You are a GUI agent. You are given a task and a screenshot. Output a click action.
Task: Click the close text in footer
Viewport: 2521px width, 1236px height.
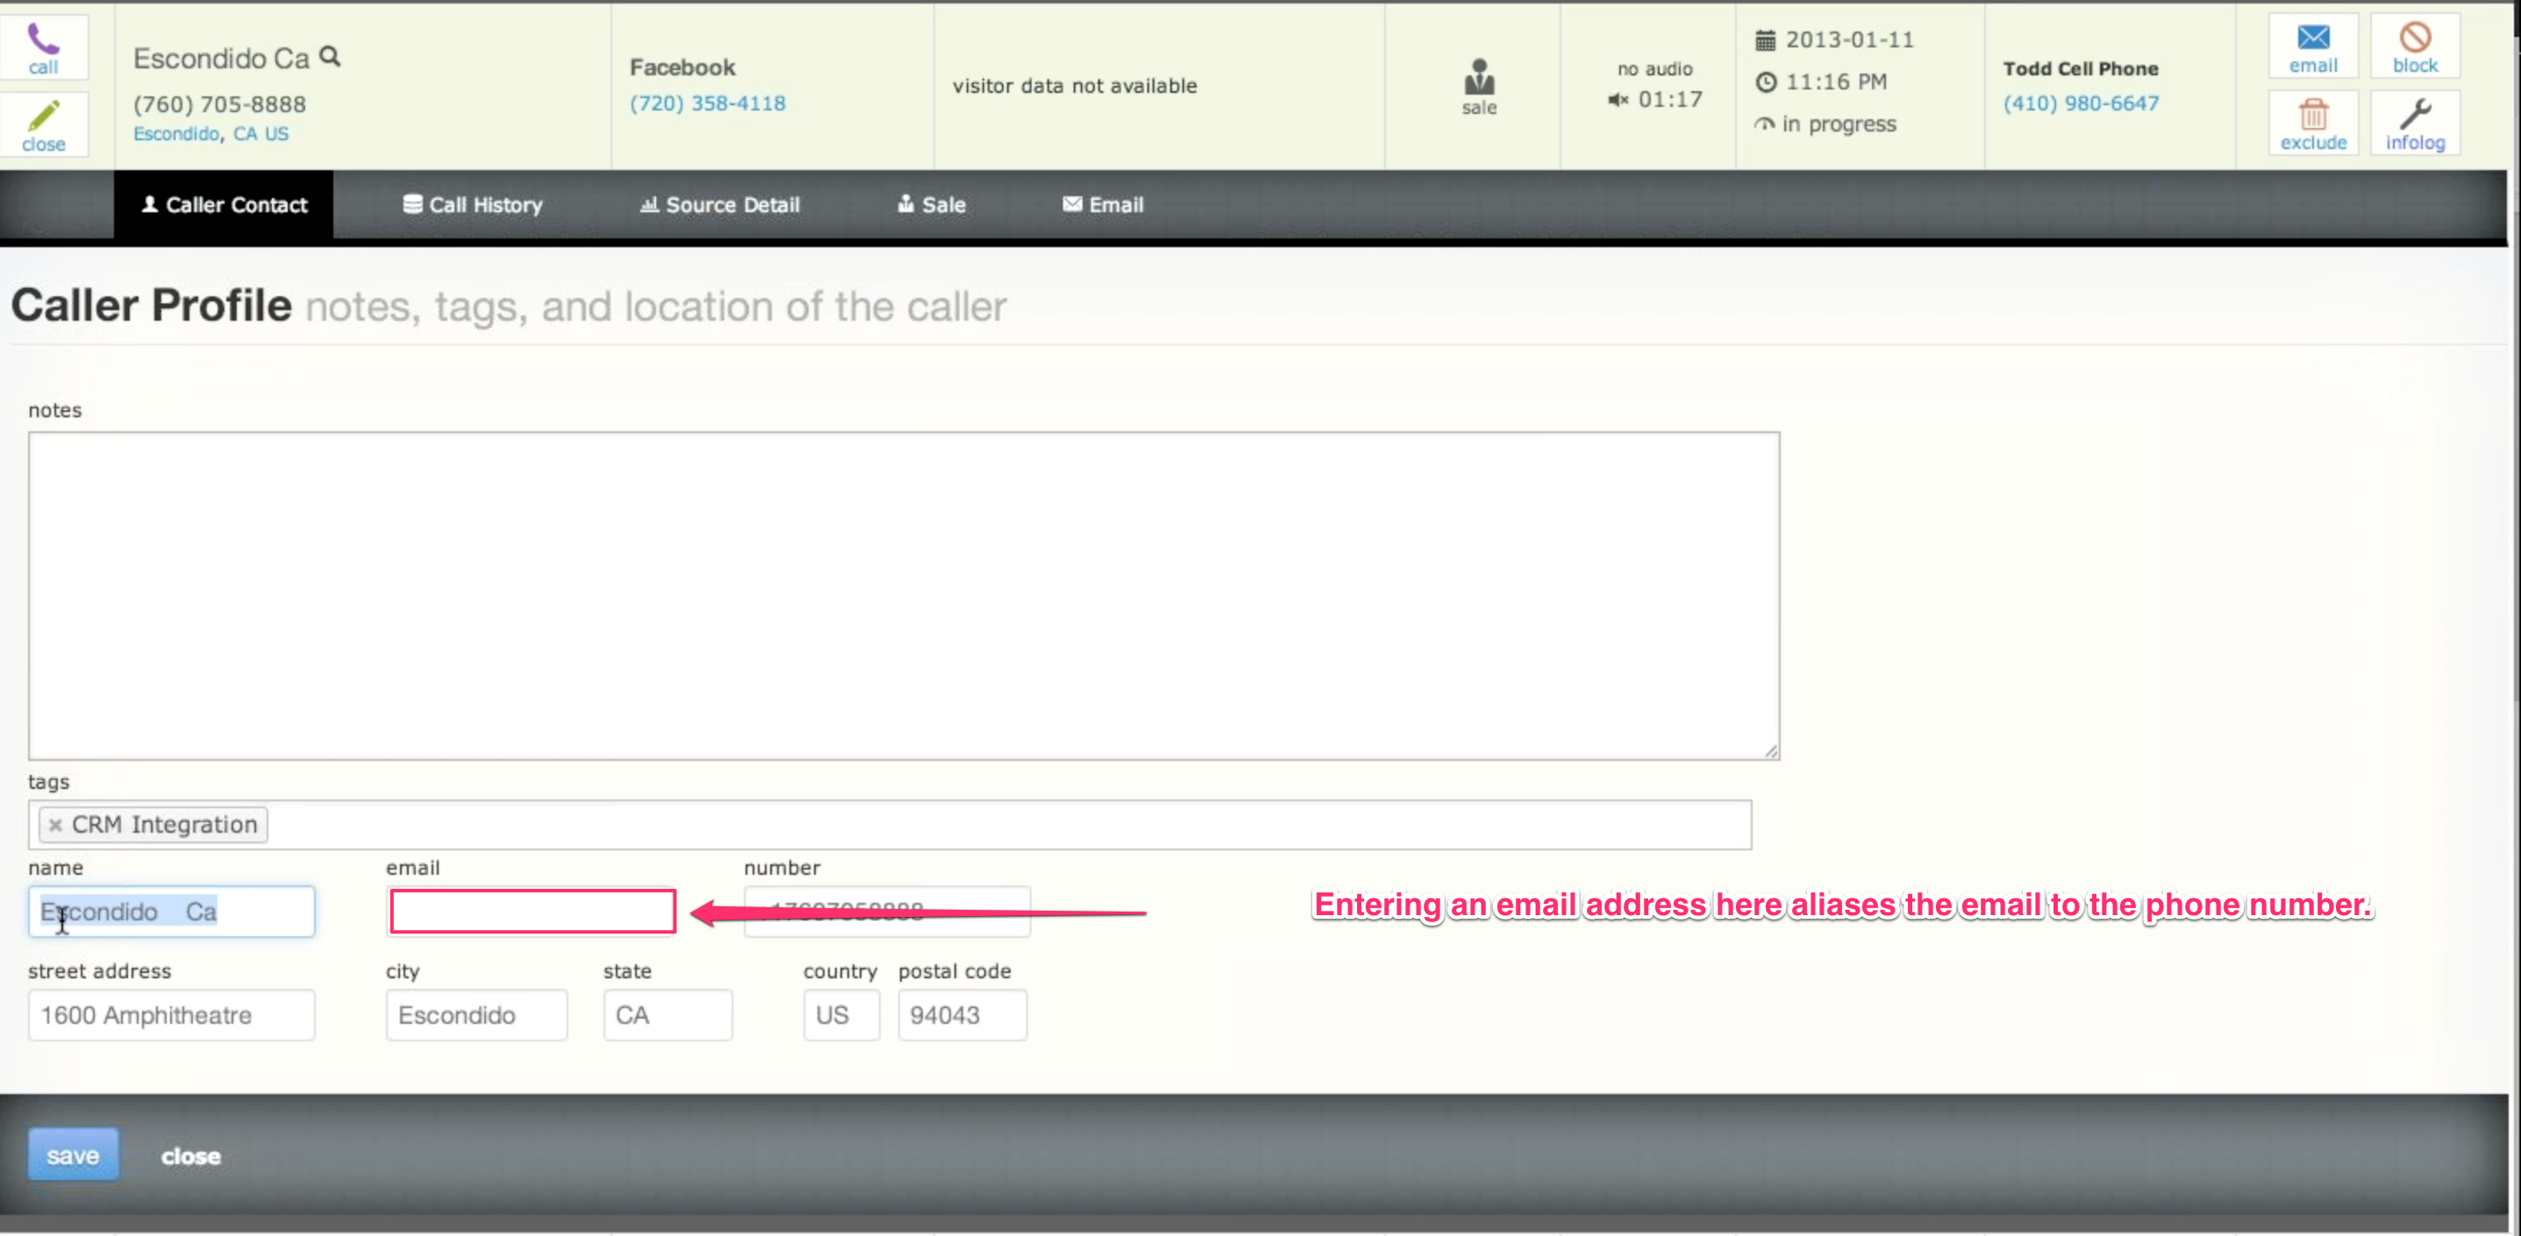(x=191, y=1156)
